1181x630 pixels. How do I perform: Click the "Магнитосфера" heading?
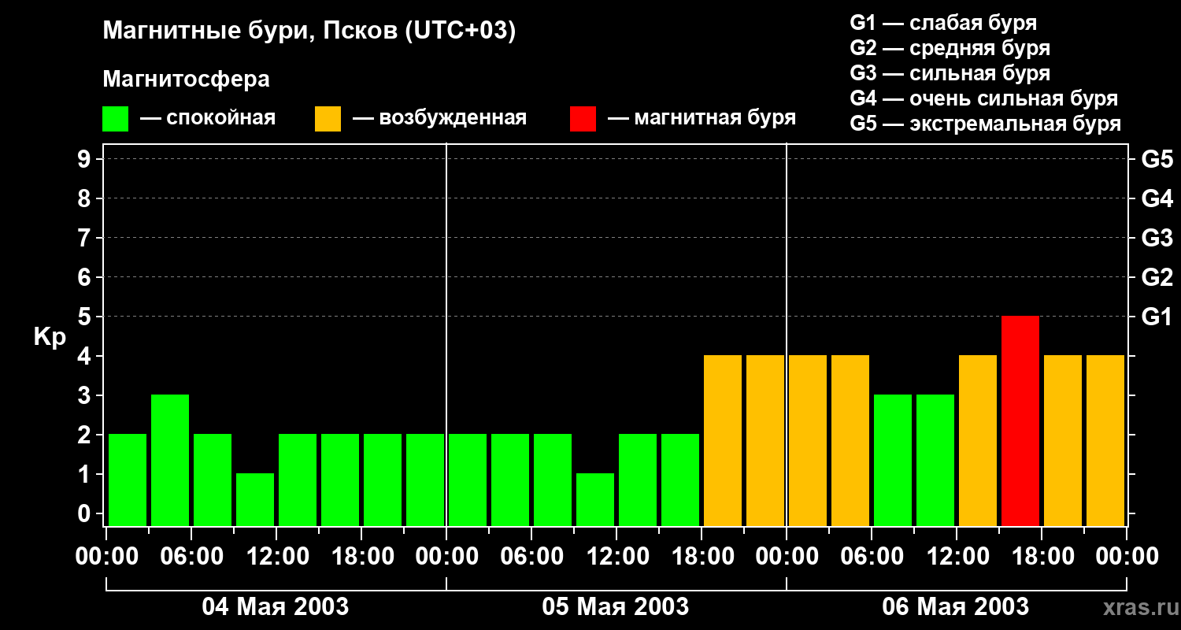pos(186,80)
